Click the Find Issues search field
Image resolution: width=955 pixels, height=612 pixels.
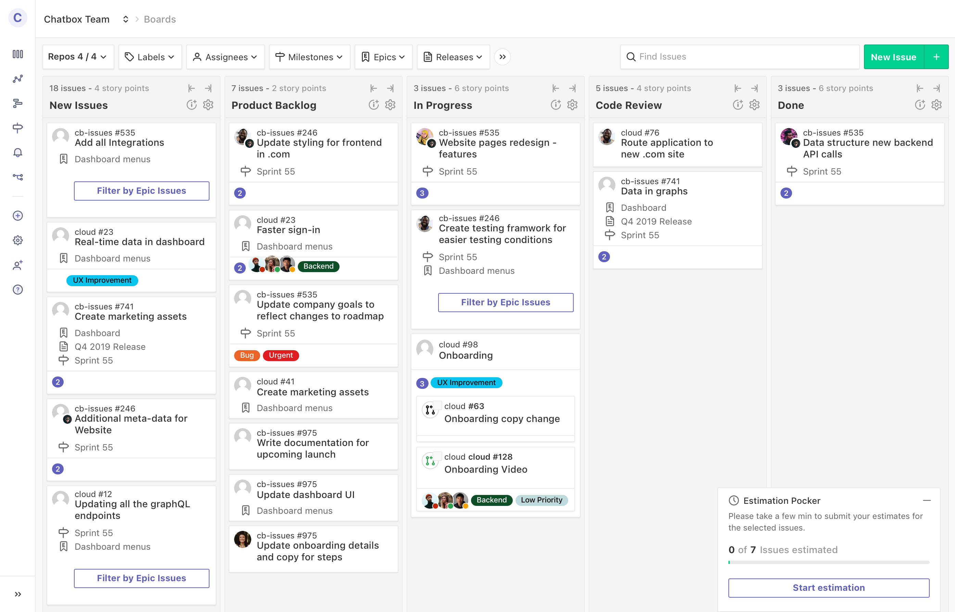coord(739,57)
